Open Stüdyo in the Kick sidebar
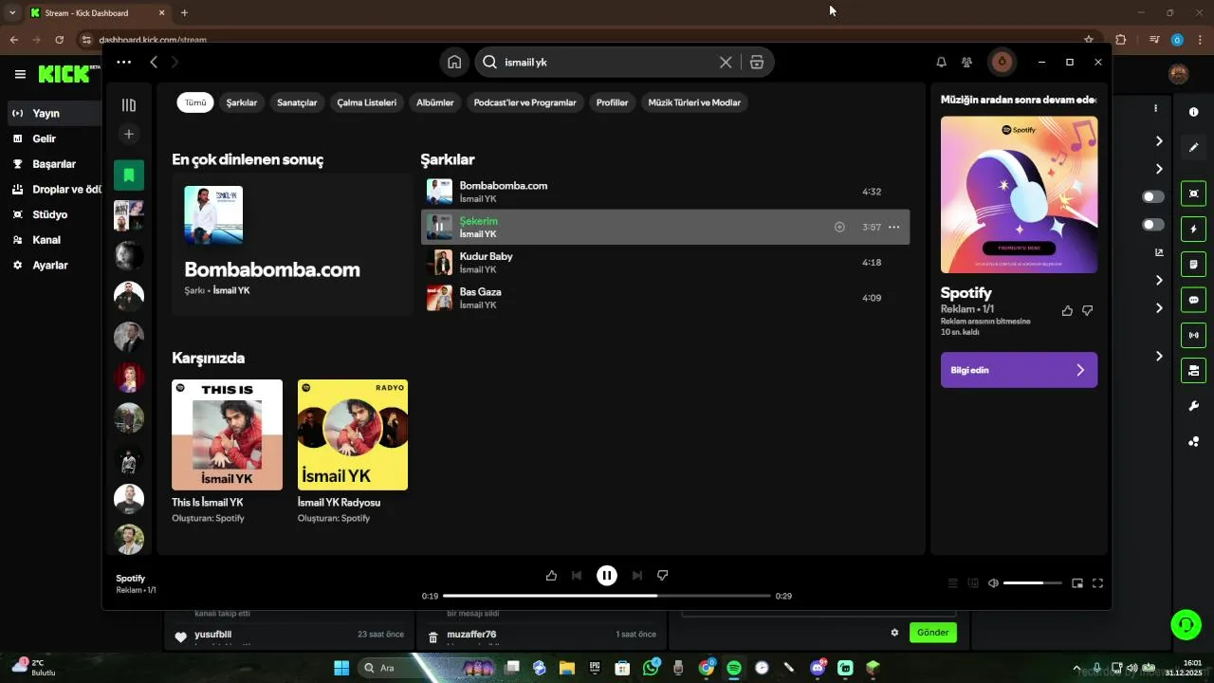The image size is (1214, 683). [x=51, y=214]
